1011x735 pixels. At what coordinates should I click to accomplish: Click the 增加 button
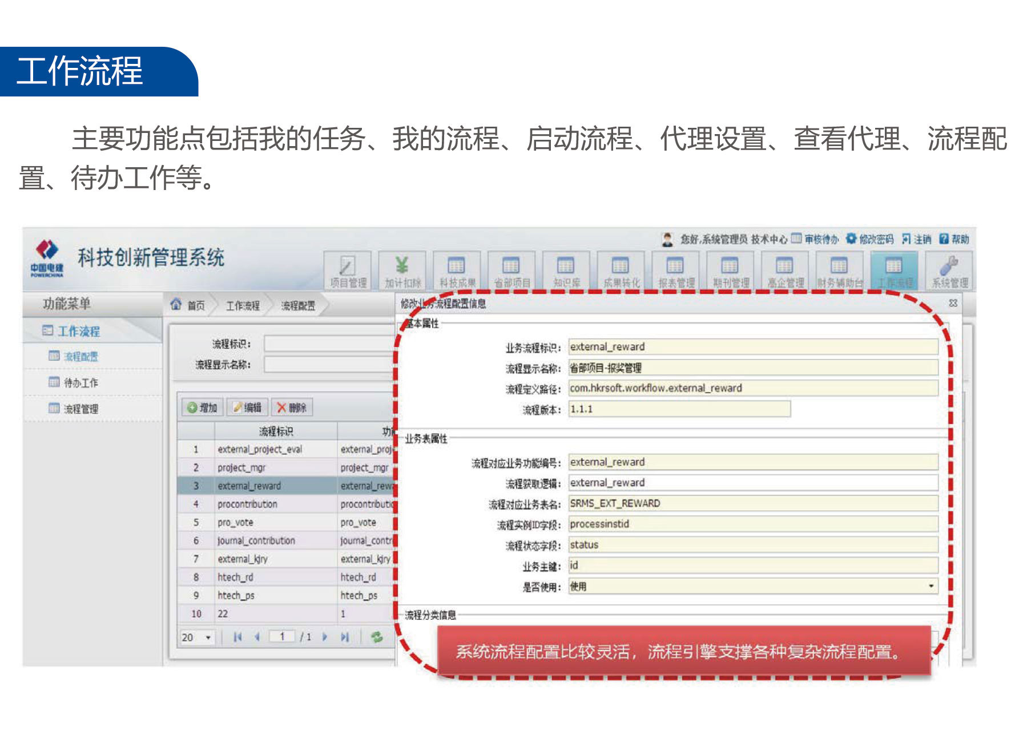(203, 407)
